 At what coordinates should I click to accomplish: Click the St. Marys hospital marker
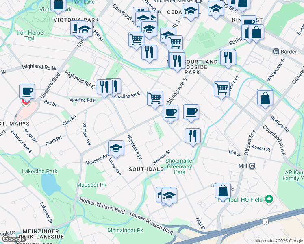(x=26, y=102)
